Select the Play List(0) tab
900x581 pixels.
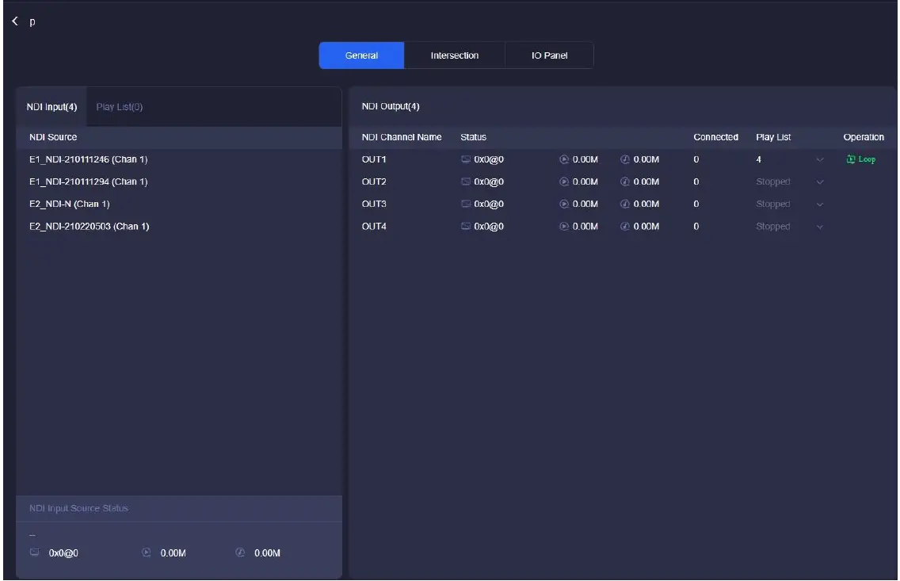point(120,107)
